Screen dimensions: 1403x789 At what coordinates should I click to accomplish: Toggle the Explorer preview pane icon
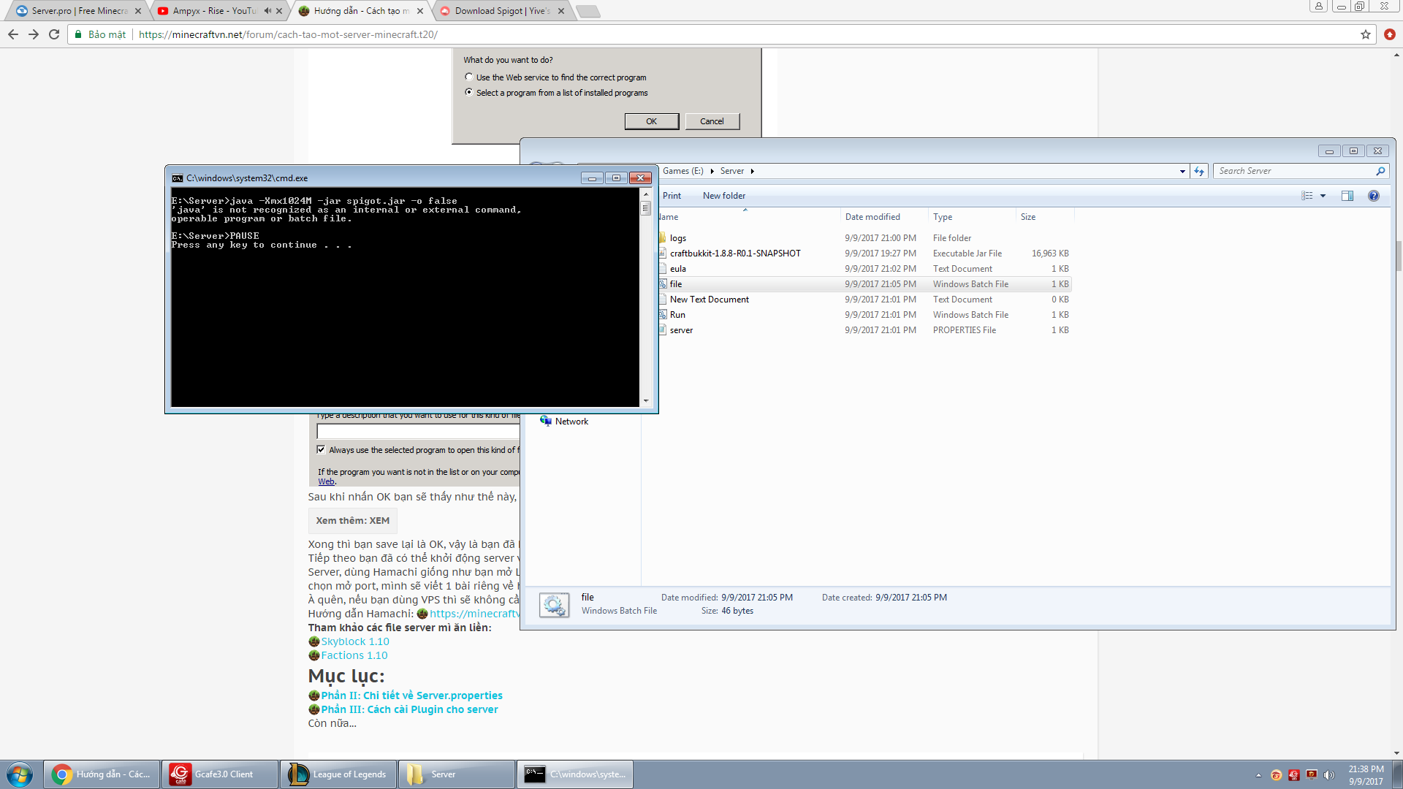(1347, 196)
